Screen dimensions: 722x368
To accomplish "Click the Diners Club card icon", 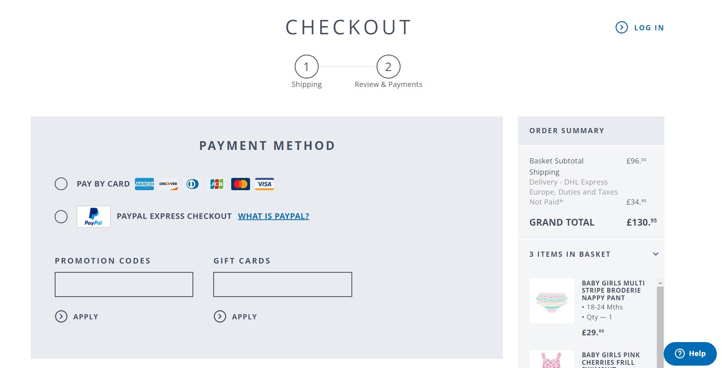I will coord(192,184).
